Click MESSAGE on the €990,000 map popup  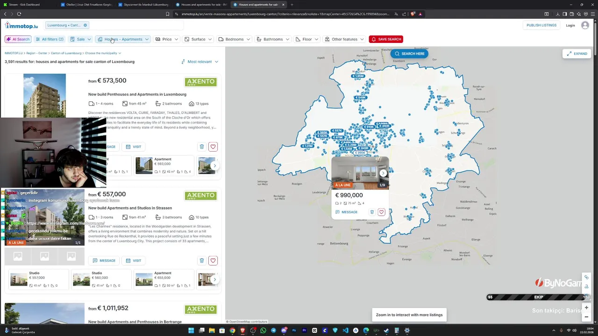pos(346,212)
